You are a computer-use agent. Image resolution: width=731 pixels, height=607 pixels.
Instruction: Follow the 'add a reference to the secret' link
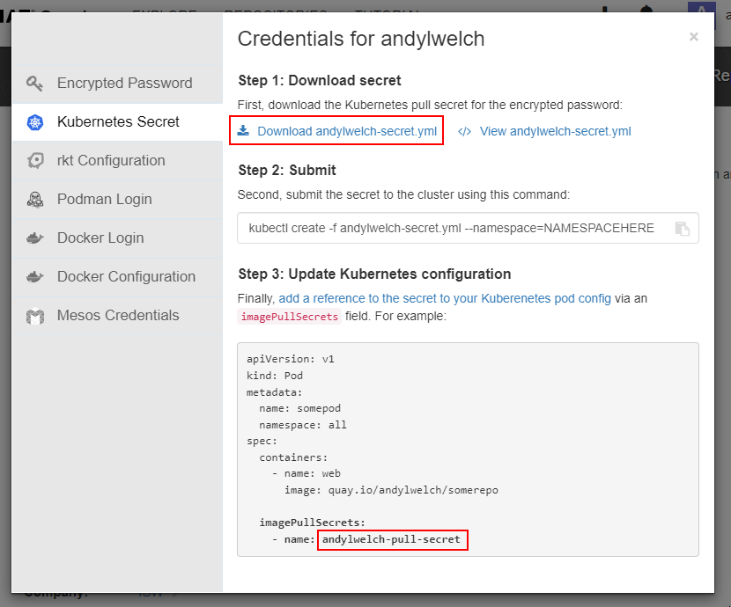click(445, 298)
